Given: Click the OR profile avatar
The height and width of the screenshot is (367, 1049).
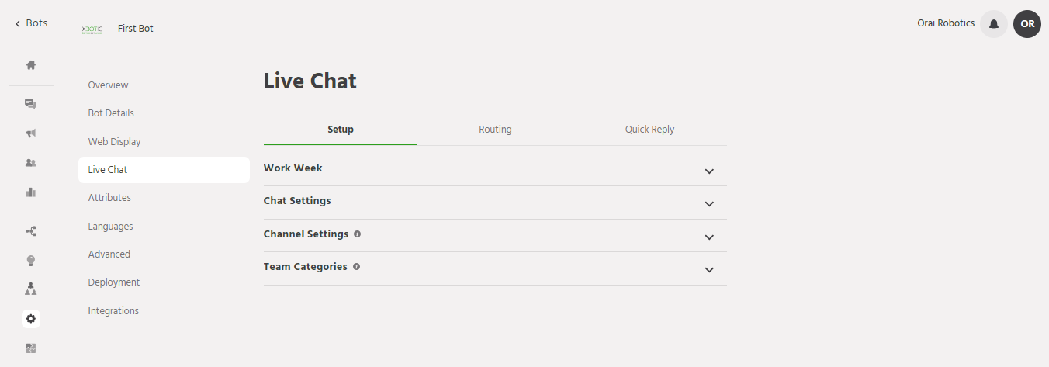Looking at the screenshot, I should coord(1026,24).
